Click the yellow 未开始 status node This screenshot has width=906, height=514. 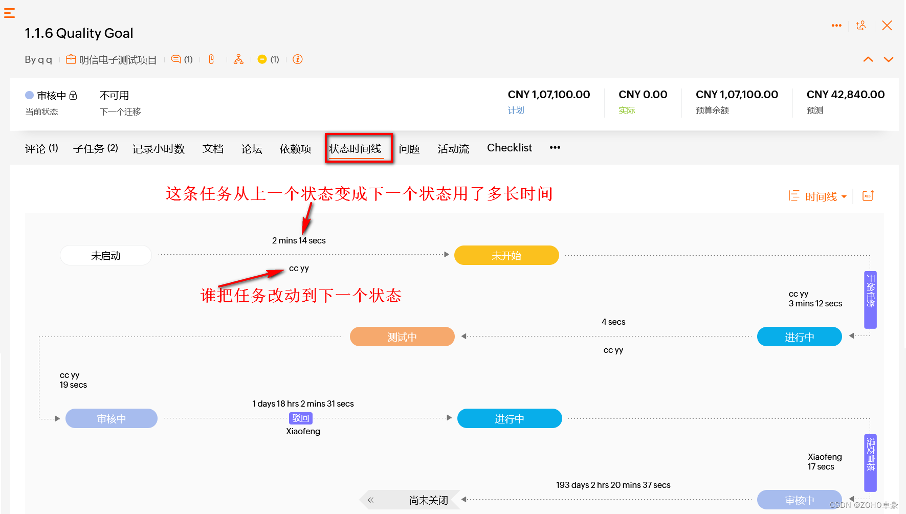[506, 255]
